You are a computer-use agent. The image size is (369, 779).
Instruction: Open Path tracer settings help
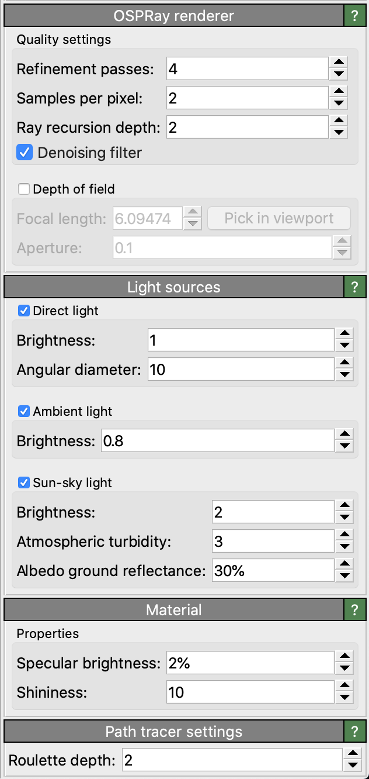[354, 732]
